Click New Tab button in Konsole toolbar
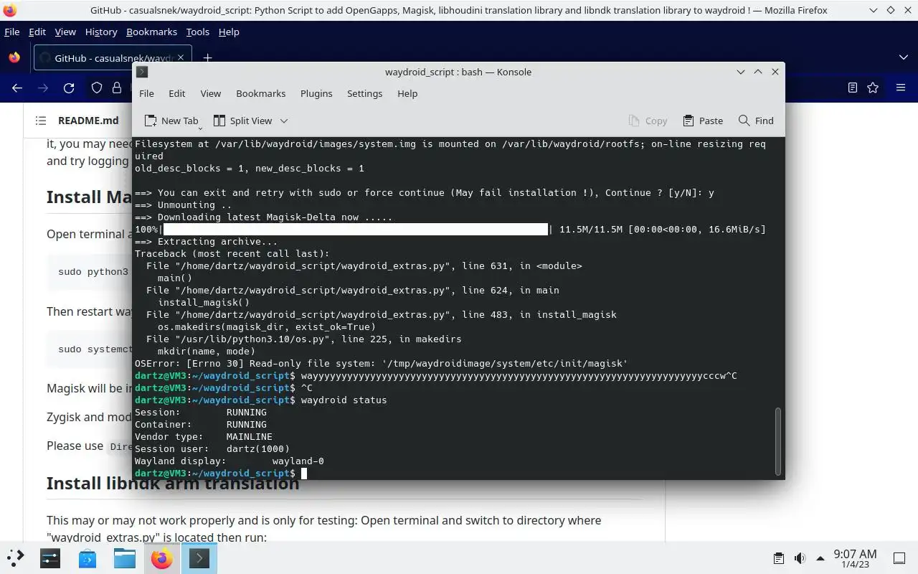The image size is (918, 574). tap(172, 121)
